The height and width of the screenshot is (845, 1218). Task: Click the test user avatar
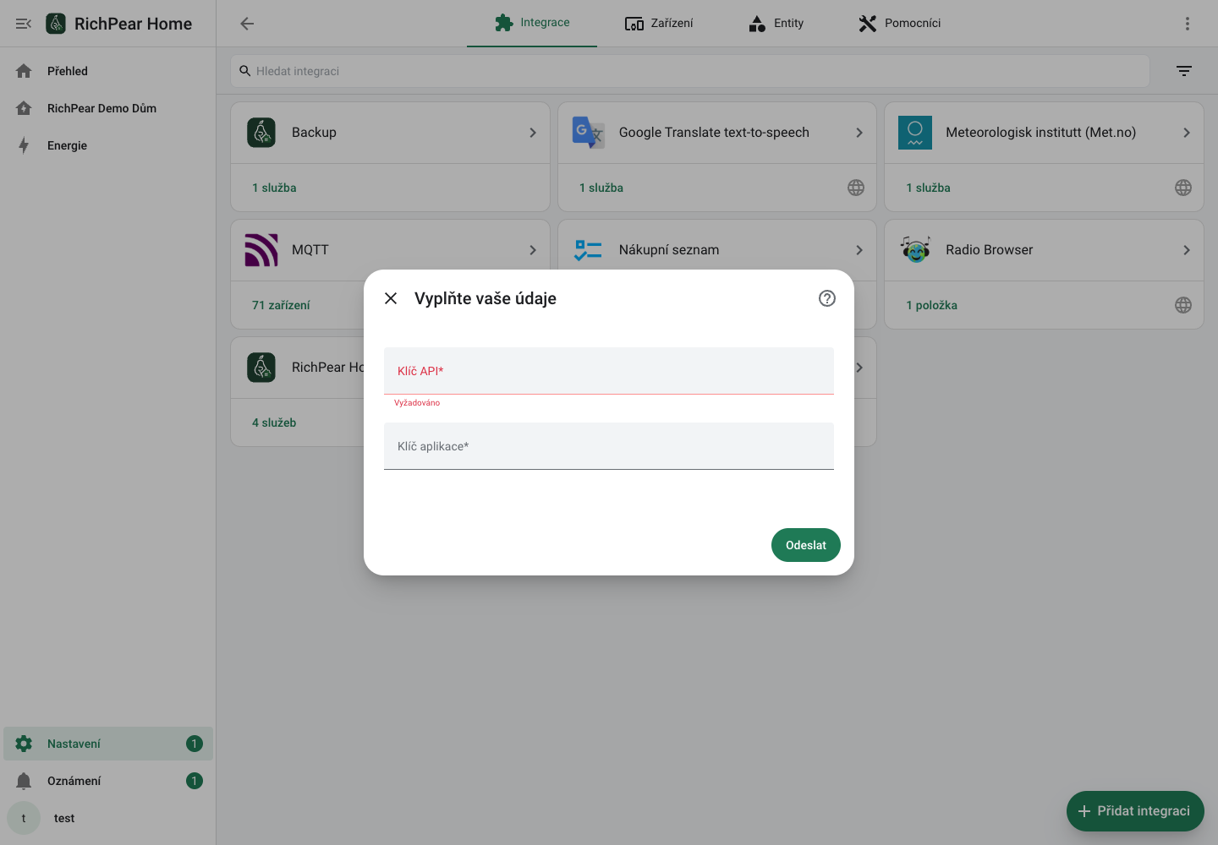tap(24, 818)
